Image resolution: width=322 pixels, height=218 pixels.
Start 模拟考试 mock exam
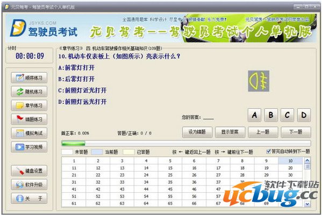[x=29, y=133]
